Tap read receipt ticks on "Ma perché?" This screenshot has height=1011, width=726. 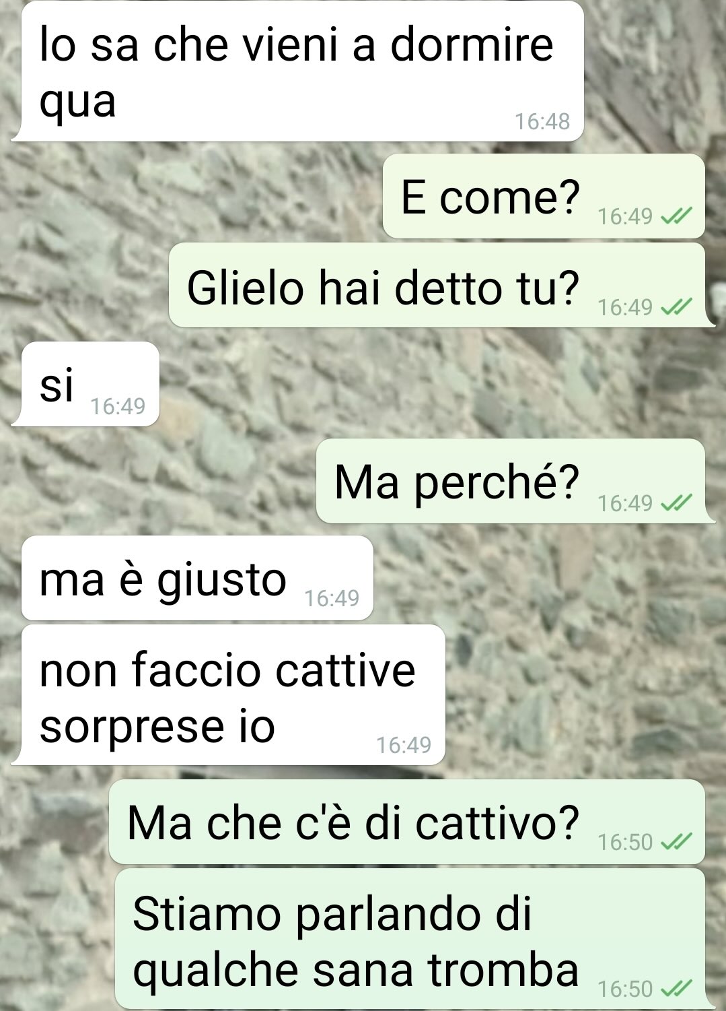point(676,502)
